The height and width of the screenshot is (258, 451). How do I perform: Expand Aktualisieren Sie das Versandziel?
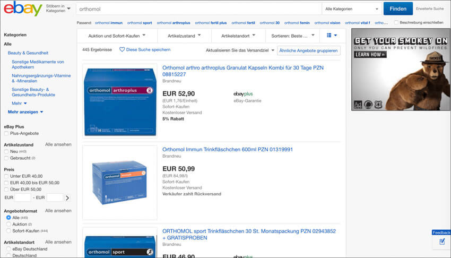pos(240,50)
